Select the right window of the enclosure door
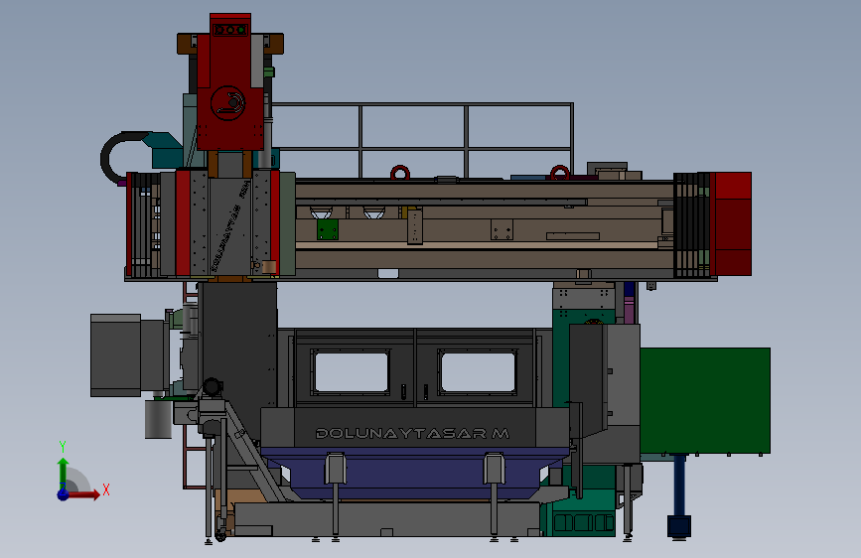Image resolution: width=861 pixels, height=558 pixels. (x=477, y=371)
